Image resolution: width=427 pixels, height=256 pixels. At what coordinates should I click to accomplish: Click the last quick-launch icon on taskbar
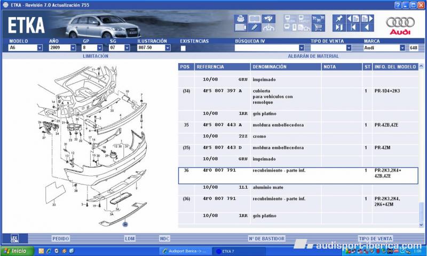point(72,251)
